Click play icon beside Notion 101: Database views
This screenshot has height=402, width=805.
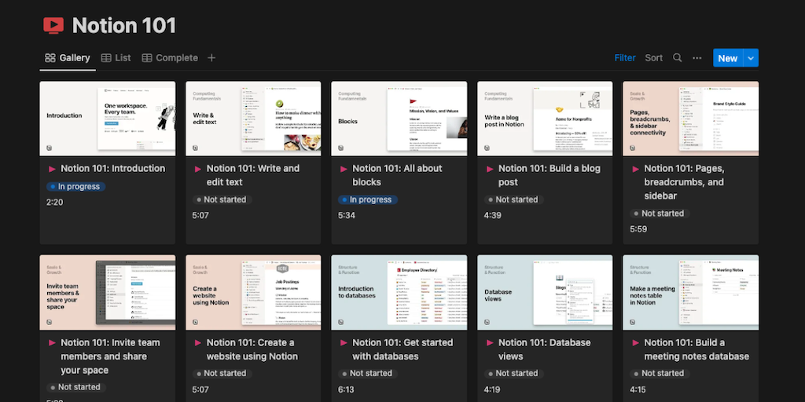pyautogui.click(x=489, y=342)
